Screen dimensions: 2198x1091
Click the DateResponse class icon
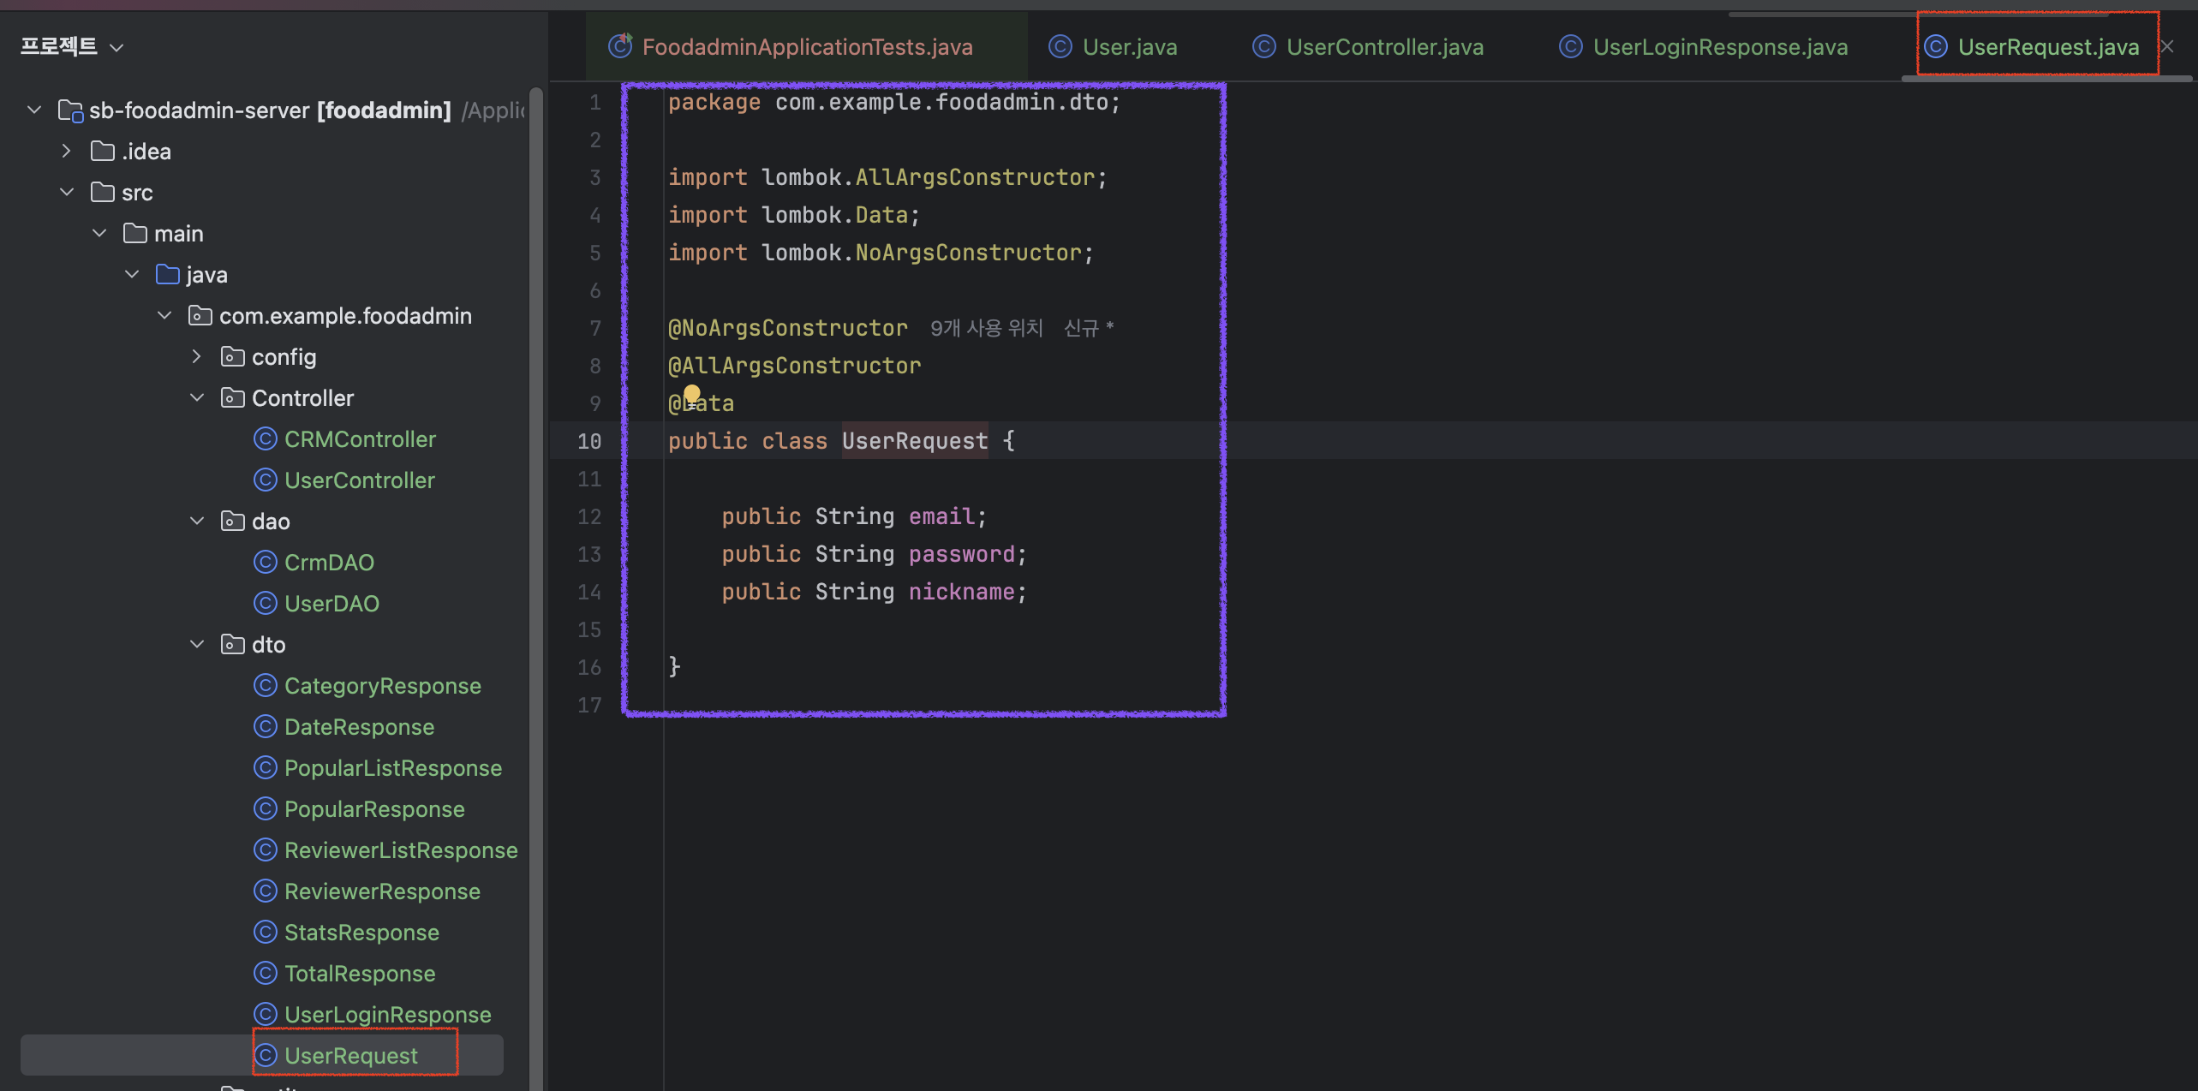[266, 726]
